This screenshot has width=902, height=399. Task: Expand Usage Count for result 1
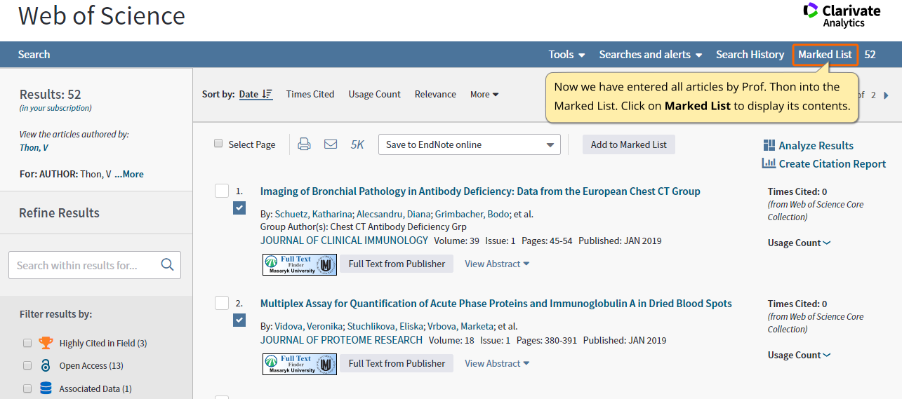(x=799, y=243)
